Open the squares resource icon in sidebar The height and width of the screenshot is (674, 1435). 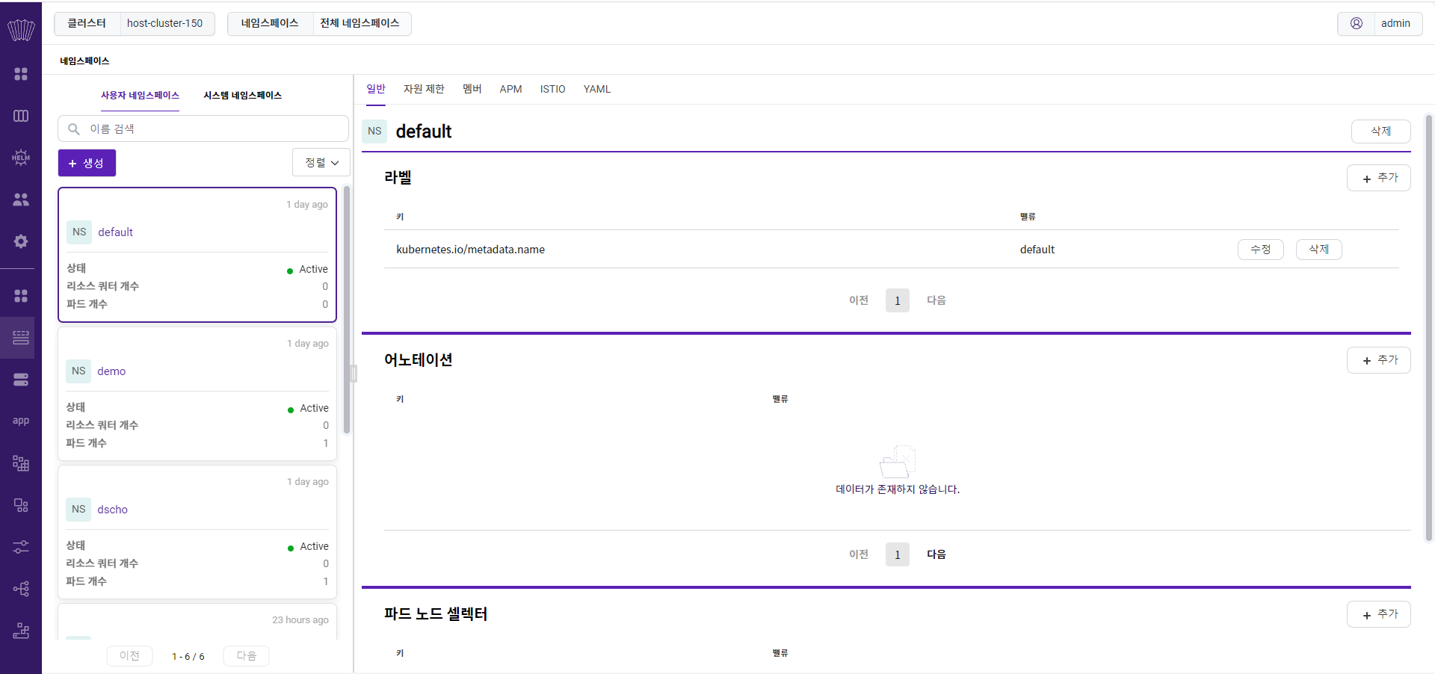[x=21, y=505]
